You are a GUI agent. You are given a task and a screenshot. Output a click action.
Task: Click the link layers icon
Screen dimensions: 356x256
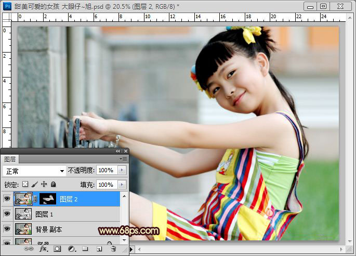coord(30,249)
